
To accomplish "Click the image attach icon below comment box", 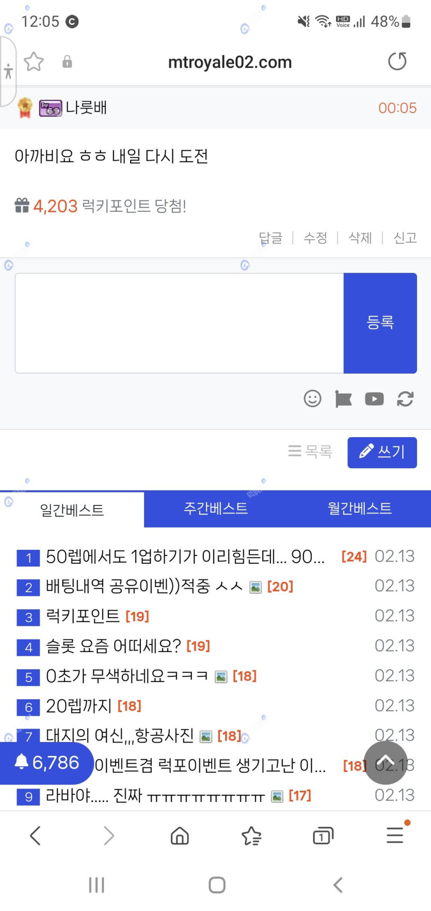I will [343, 399].
